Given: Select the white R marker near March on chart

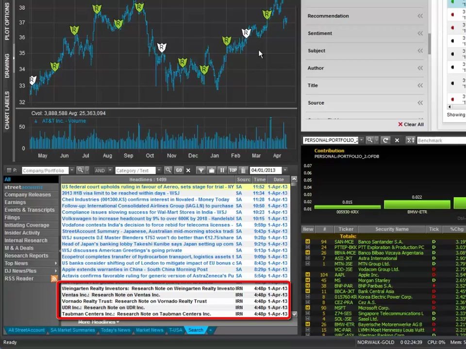Looking at the screenshot, I should tap(246, 32).
